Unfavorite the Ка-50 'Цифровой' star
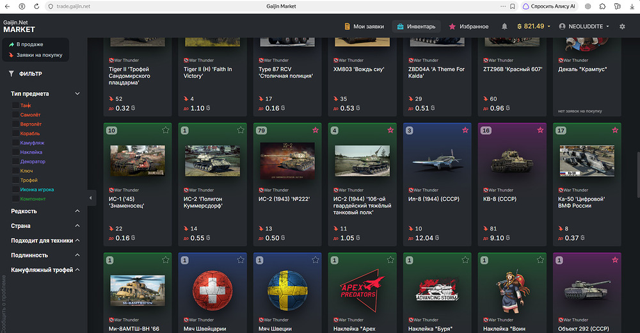Viewport: 640px width, 333px height. [x=614, y=130]
